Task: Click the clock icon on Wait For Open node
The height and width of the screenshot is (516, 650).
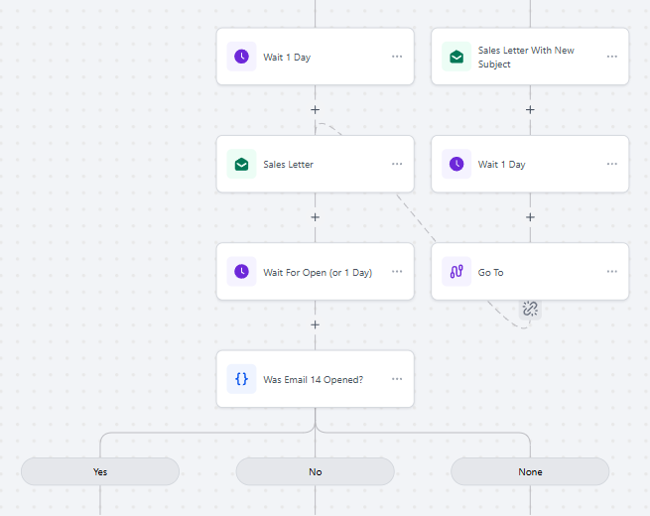Action: (x=241, y=272)
